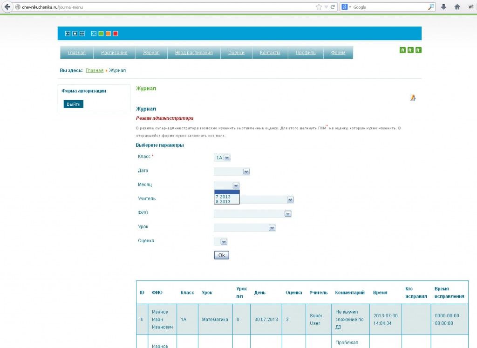This screenshot has height=348, width=477.
Task: Click the fixed page width square icon
Action: tap(75, 34)
